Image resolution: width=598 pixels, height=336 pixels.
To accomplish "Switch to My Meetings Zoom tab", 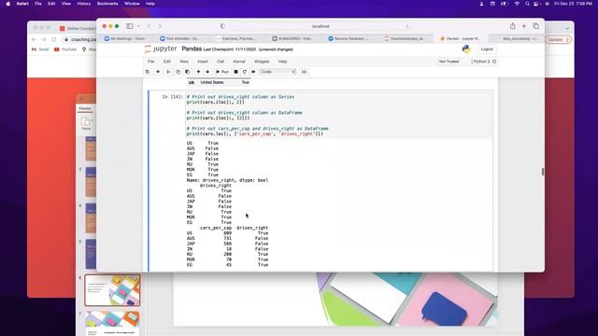I will (x=125, y=38).
